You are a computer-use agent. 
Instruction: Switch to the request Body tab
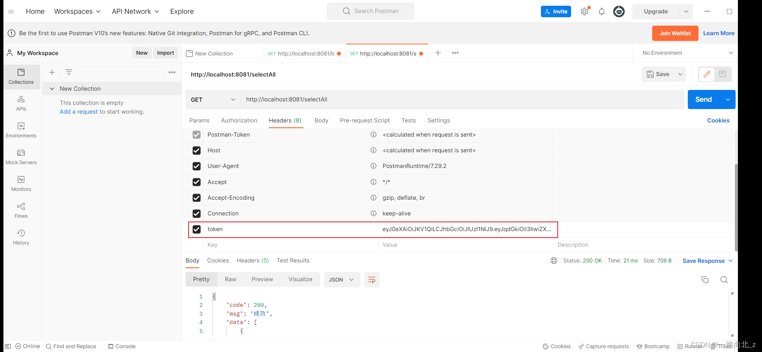point(321,121)
